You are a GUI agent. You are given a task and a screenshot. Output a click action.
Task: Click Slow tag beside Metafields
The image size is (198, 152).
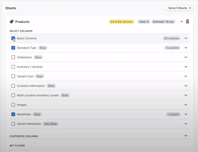[37, 114]
